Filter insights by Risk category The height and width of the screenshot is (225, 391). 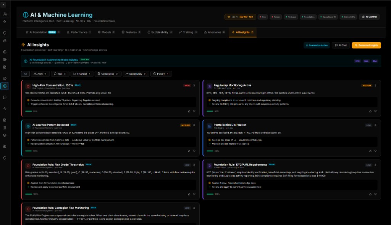(x=60, y=74)
